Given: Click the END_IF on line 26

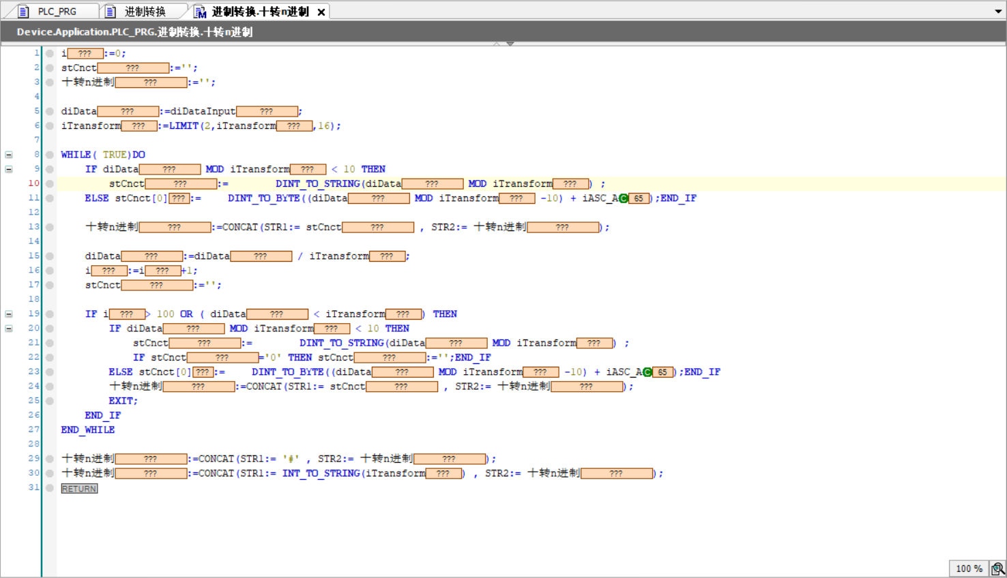Looking at the screenshot, I should (x=103, y=416).
